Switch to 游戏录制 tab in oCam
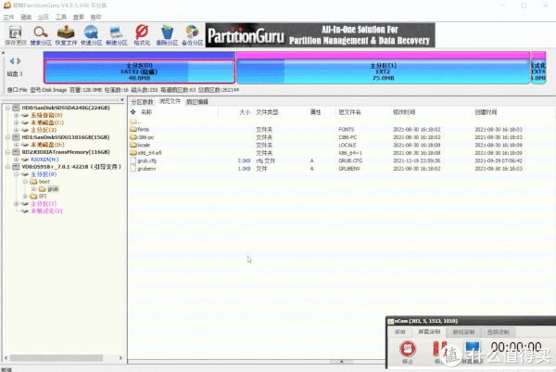The height and width of the screenshot is (372, 556). tap(463, 332)
